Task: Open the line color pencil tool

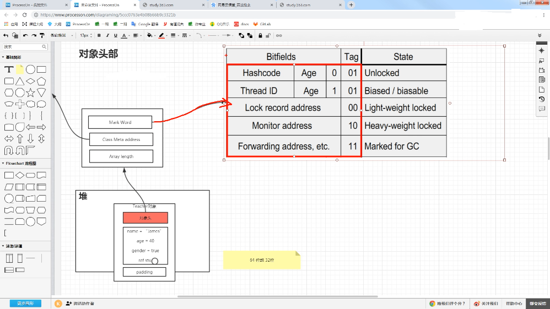Action: [x=163, y=35]
